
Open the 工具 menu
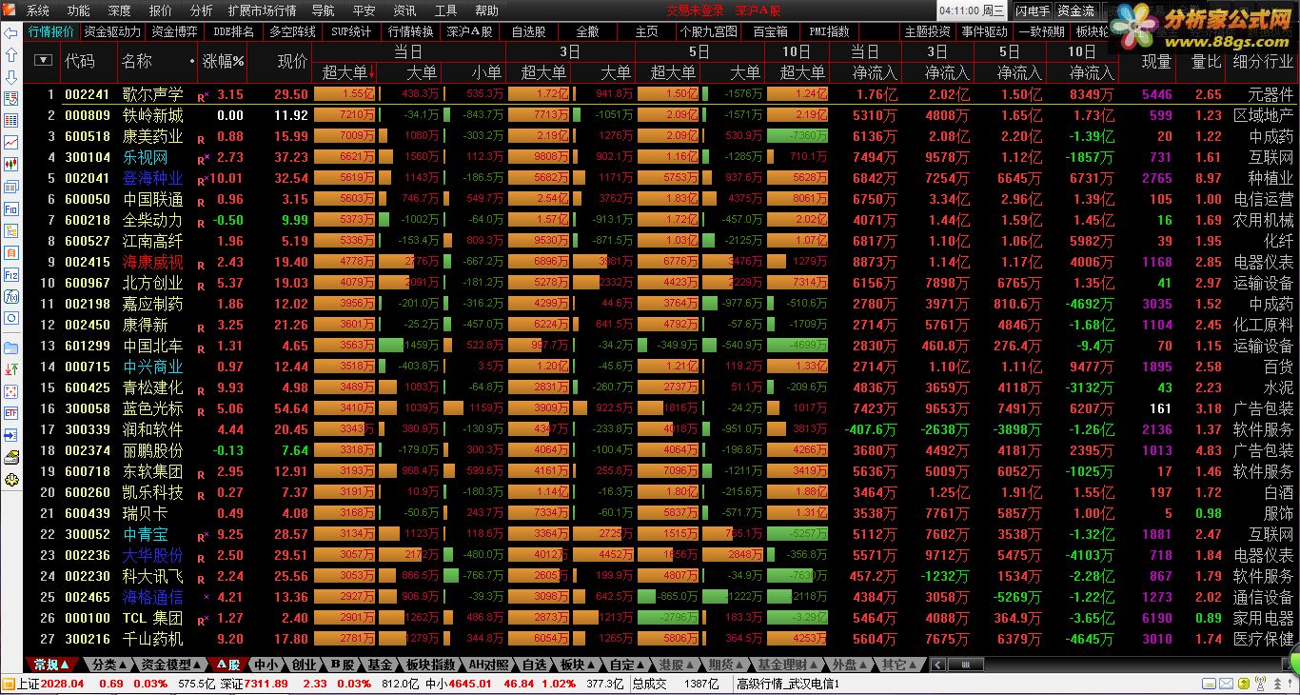tap(445, 10)
